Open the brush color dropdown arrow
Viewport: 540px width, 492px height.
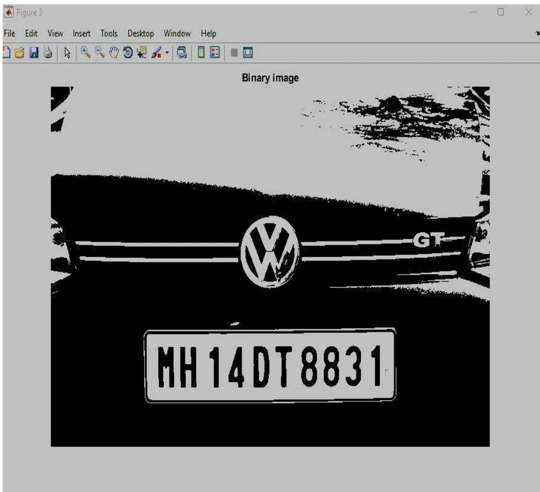[x=167, y=53]
